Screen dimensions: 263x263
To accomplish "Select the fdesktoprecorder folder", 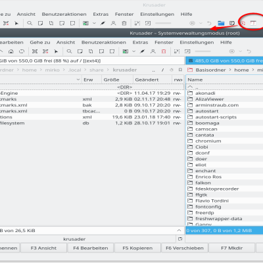I will click(224, 189).
